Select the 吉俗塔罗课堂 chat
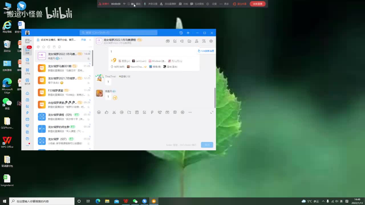The height and width of the screenshot is (205, 365). coord(64,104)
